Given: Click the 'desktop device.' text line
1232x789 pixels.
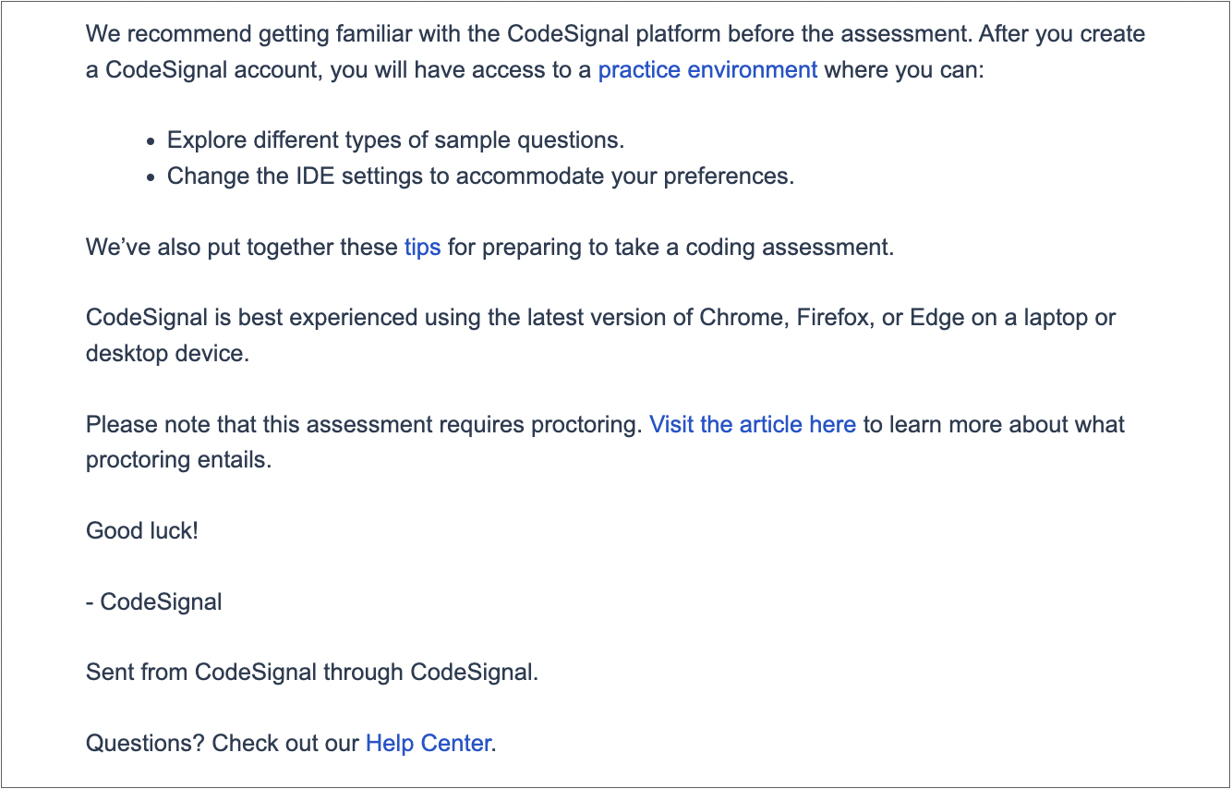Looking at the screenshot, I should [168, 354].
